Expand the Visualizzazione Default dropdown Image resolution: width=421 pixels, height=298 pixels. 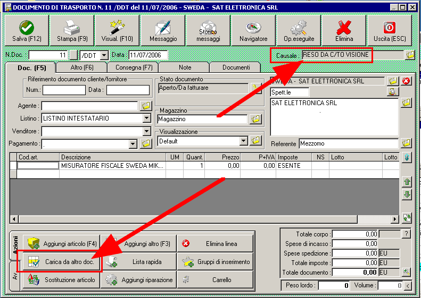pos(244,141)
